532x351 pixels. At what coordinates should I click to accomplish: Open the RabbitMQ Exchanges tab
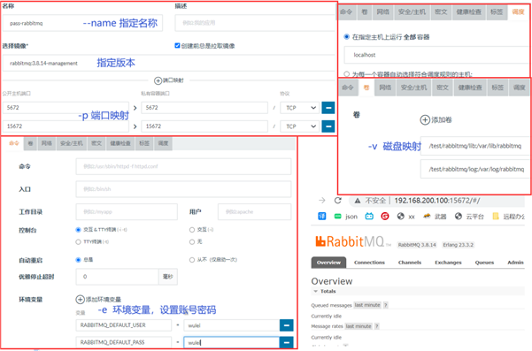[x=448, y=263]
